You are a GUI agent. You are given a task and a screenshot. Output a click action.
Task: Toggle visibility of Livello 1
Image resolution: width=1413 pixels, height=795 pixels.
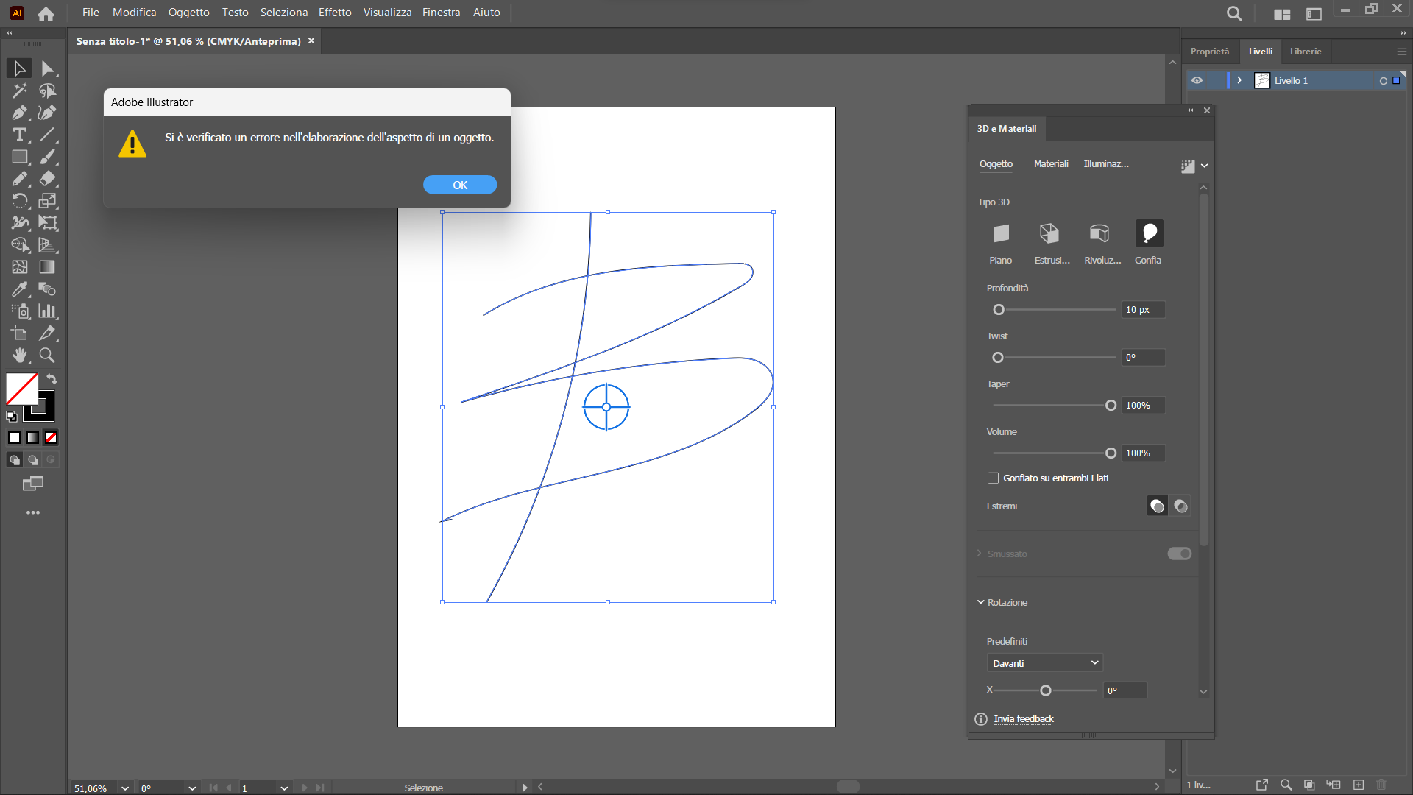coord(1198,80)
